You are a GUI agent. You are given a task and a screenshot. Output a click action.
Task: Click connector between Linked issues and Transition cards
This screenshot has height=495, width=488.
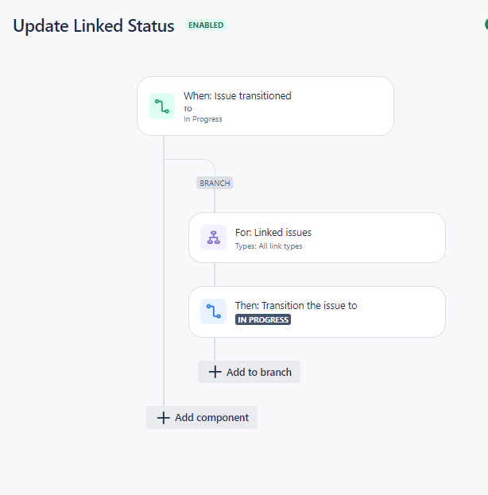(215, 275)
